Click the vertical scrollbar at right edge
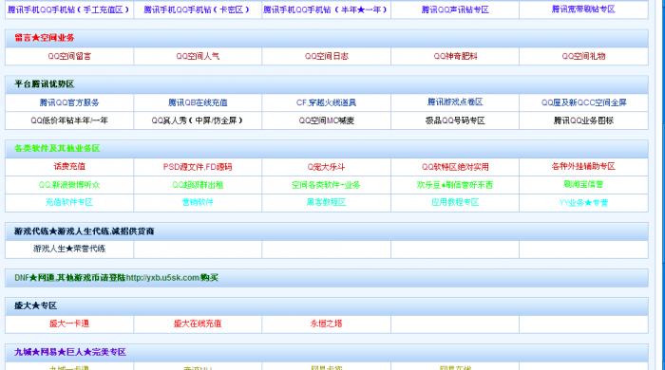Image resolution: width=665 pixels, height=370 pixels. click(662, 185)
